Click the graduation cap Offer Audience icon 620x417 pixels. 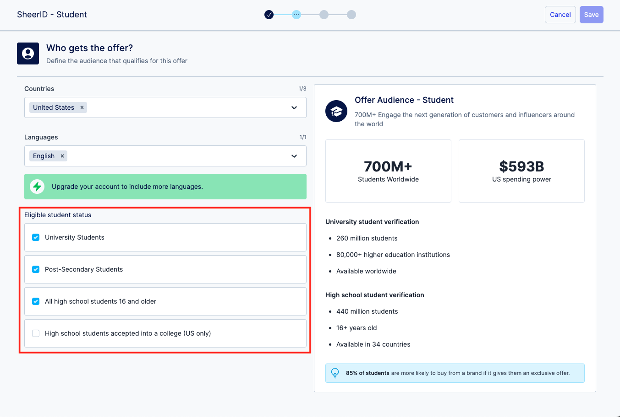click(336, 111)
